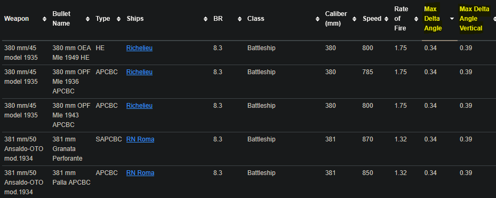Open Richelieu link for OPF Mle 1936 row

(x=139, y=72)
